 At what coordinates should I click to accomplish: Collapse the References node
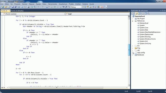(133, 21)
